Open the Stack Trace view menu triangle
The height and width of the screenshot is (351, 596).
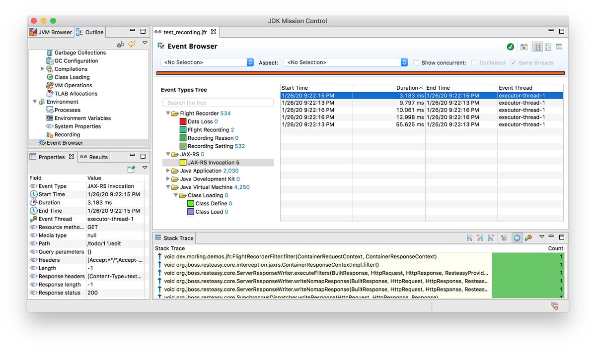point(542,237)
